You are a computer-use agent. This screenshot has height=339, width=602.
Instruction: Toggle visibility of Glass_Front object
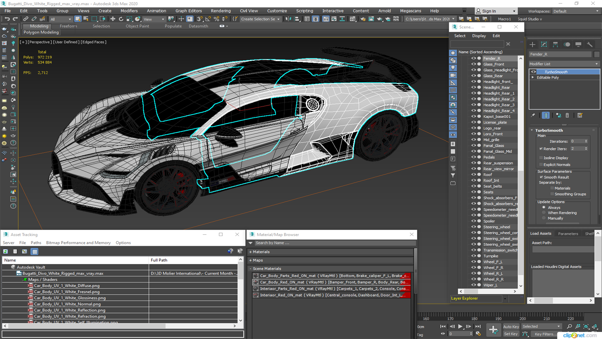[473, 64]
